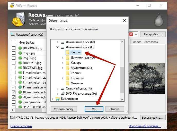This screenshot has width=177, height=131.
Task: Click the file list scroll-left arrow
Action: click(x=13, y=110)
